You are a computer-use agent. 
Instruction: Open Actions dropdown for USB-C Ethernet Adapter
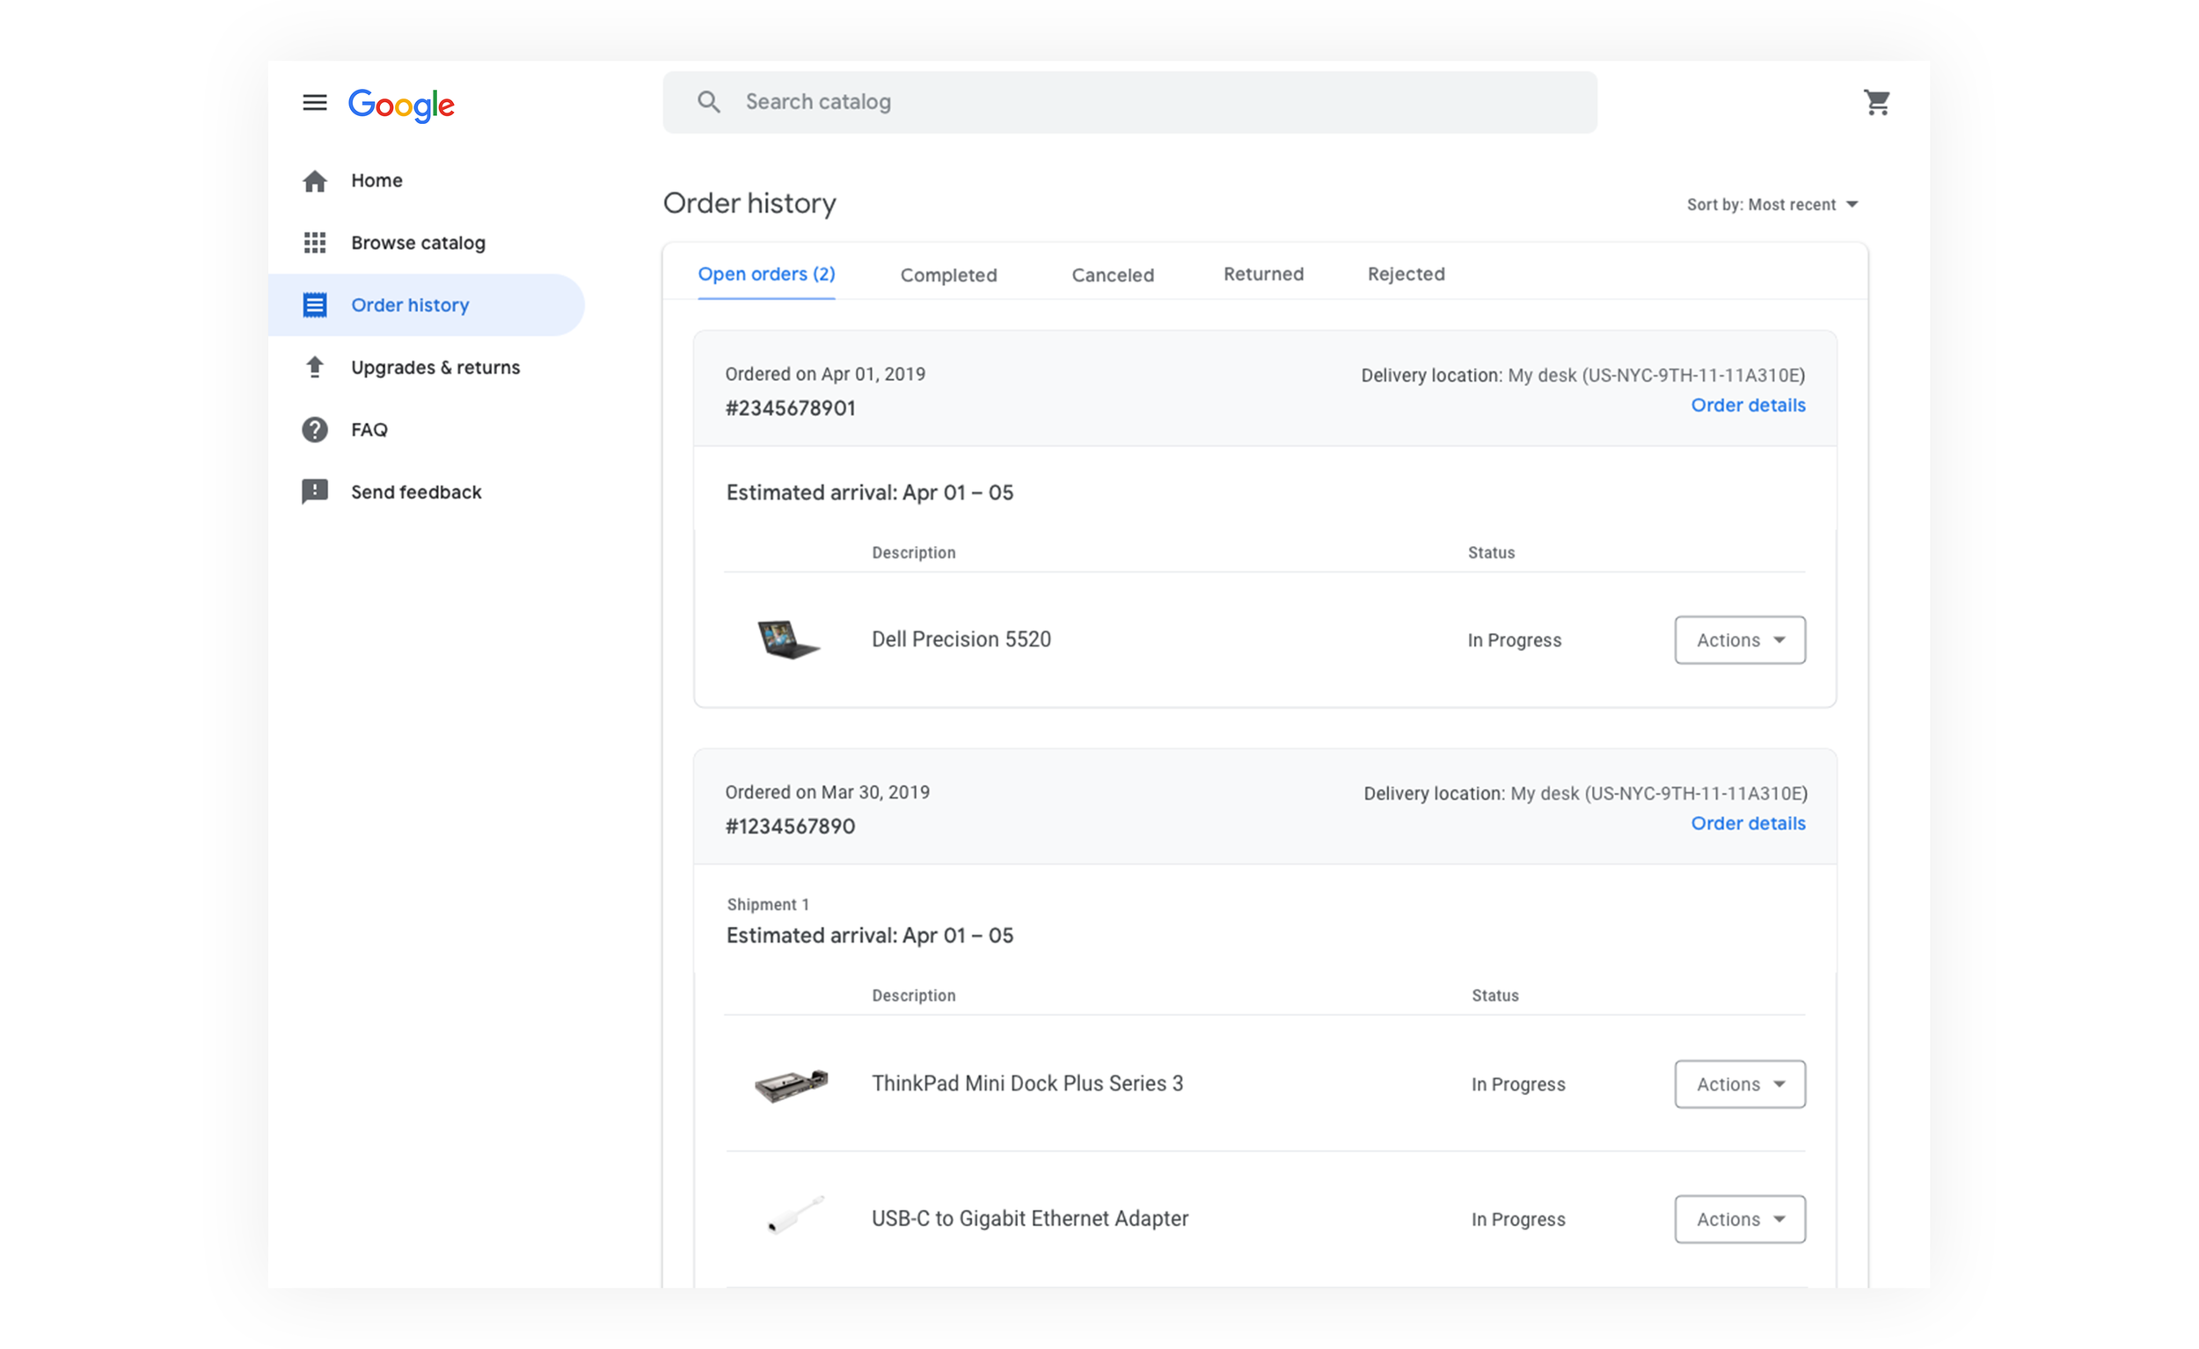(1739, 1219)
